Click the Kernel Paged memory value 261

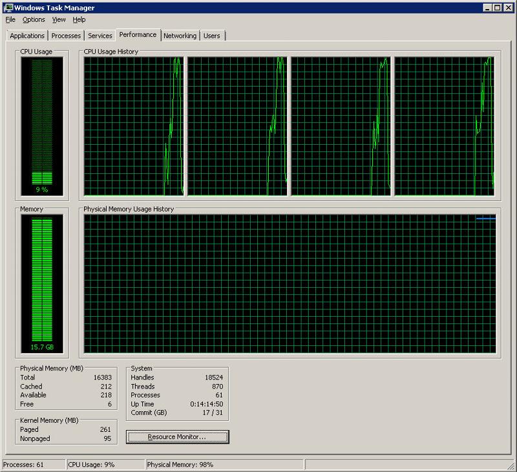pos(105,429)
